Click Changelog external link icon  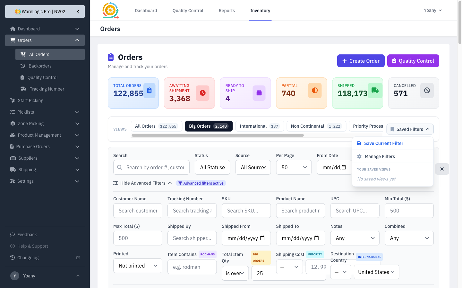78,258
